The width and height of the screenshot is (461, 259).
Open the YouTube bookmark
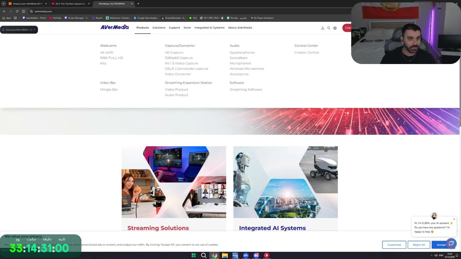55,18
